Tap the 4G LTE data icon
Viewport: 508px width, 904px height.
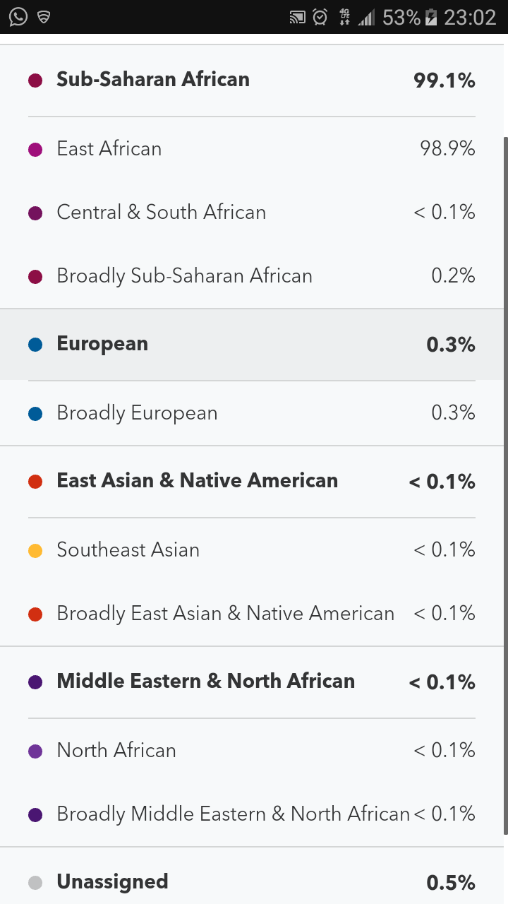point(344,17)
